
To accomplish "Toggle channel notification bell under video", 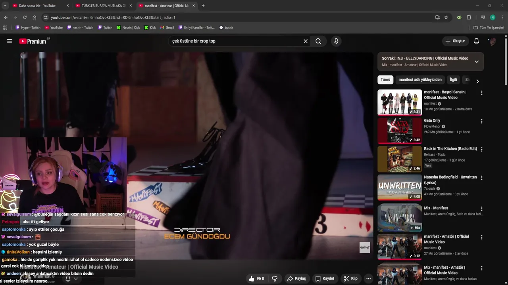I will 68,279.
